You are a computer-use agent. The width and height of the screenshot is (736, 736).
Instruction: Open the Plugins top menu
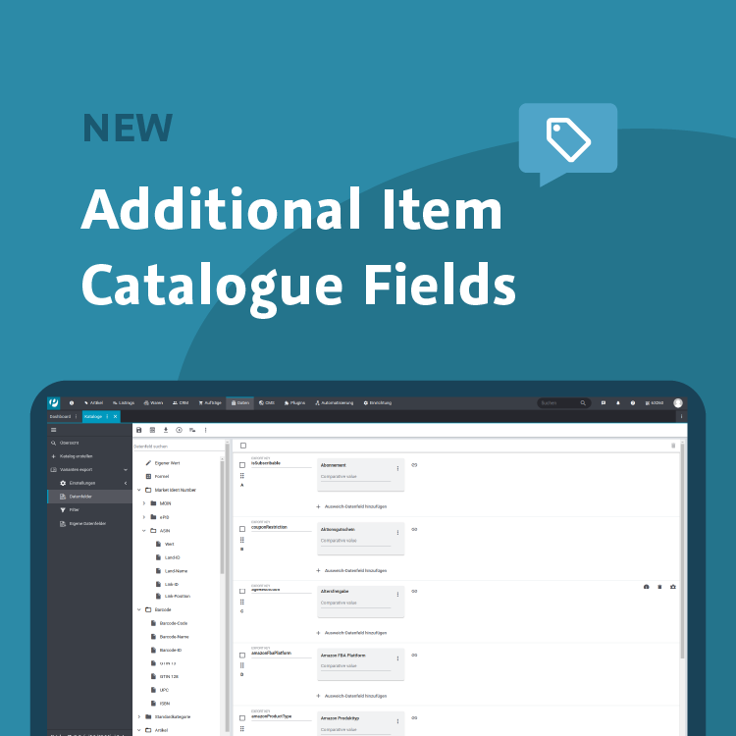(x=294, y=402)
